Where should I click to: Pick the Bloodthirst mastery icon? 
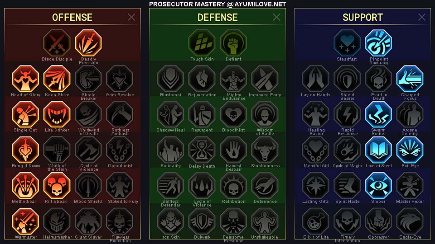[233, 114]
